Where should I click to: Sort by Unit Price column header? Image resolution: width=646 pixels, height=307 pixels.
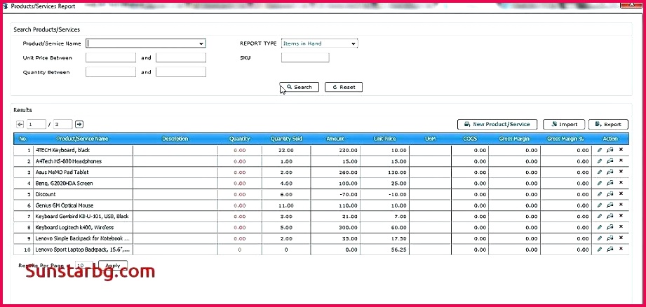[x=384, y=139]
